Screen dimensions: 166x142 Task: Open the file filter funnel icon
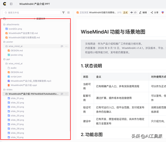[x=63, y=13]
